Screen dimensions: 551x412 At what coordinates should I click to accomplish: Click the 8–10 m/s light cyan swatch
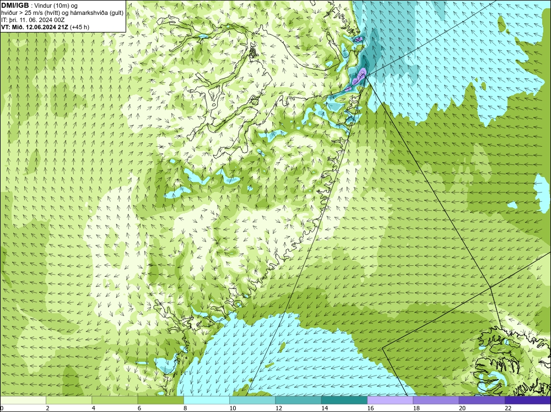[x=207, y=400]
